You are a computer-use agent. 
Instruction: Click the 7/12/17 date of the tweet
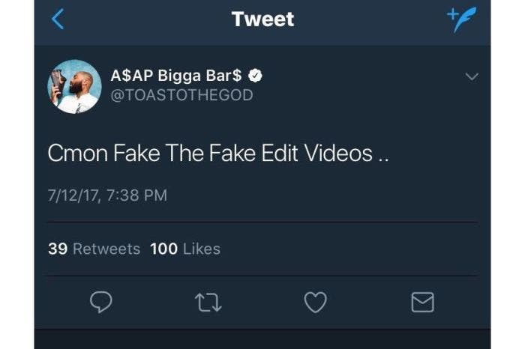(72, 195)
